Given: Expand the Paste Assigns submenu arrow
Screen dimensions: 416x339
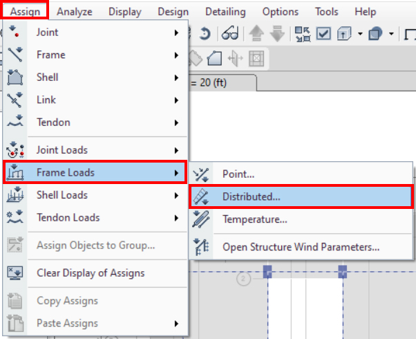Looking at the screenshot, I should click(x=178, y=323).
